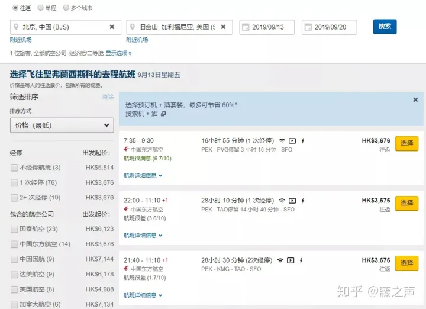Click Wi-Fi icon on 28小时 30 分钟 flight
Screen dimensions: 426x309
pos(280,260)
